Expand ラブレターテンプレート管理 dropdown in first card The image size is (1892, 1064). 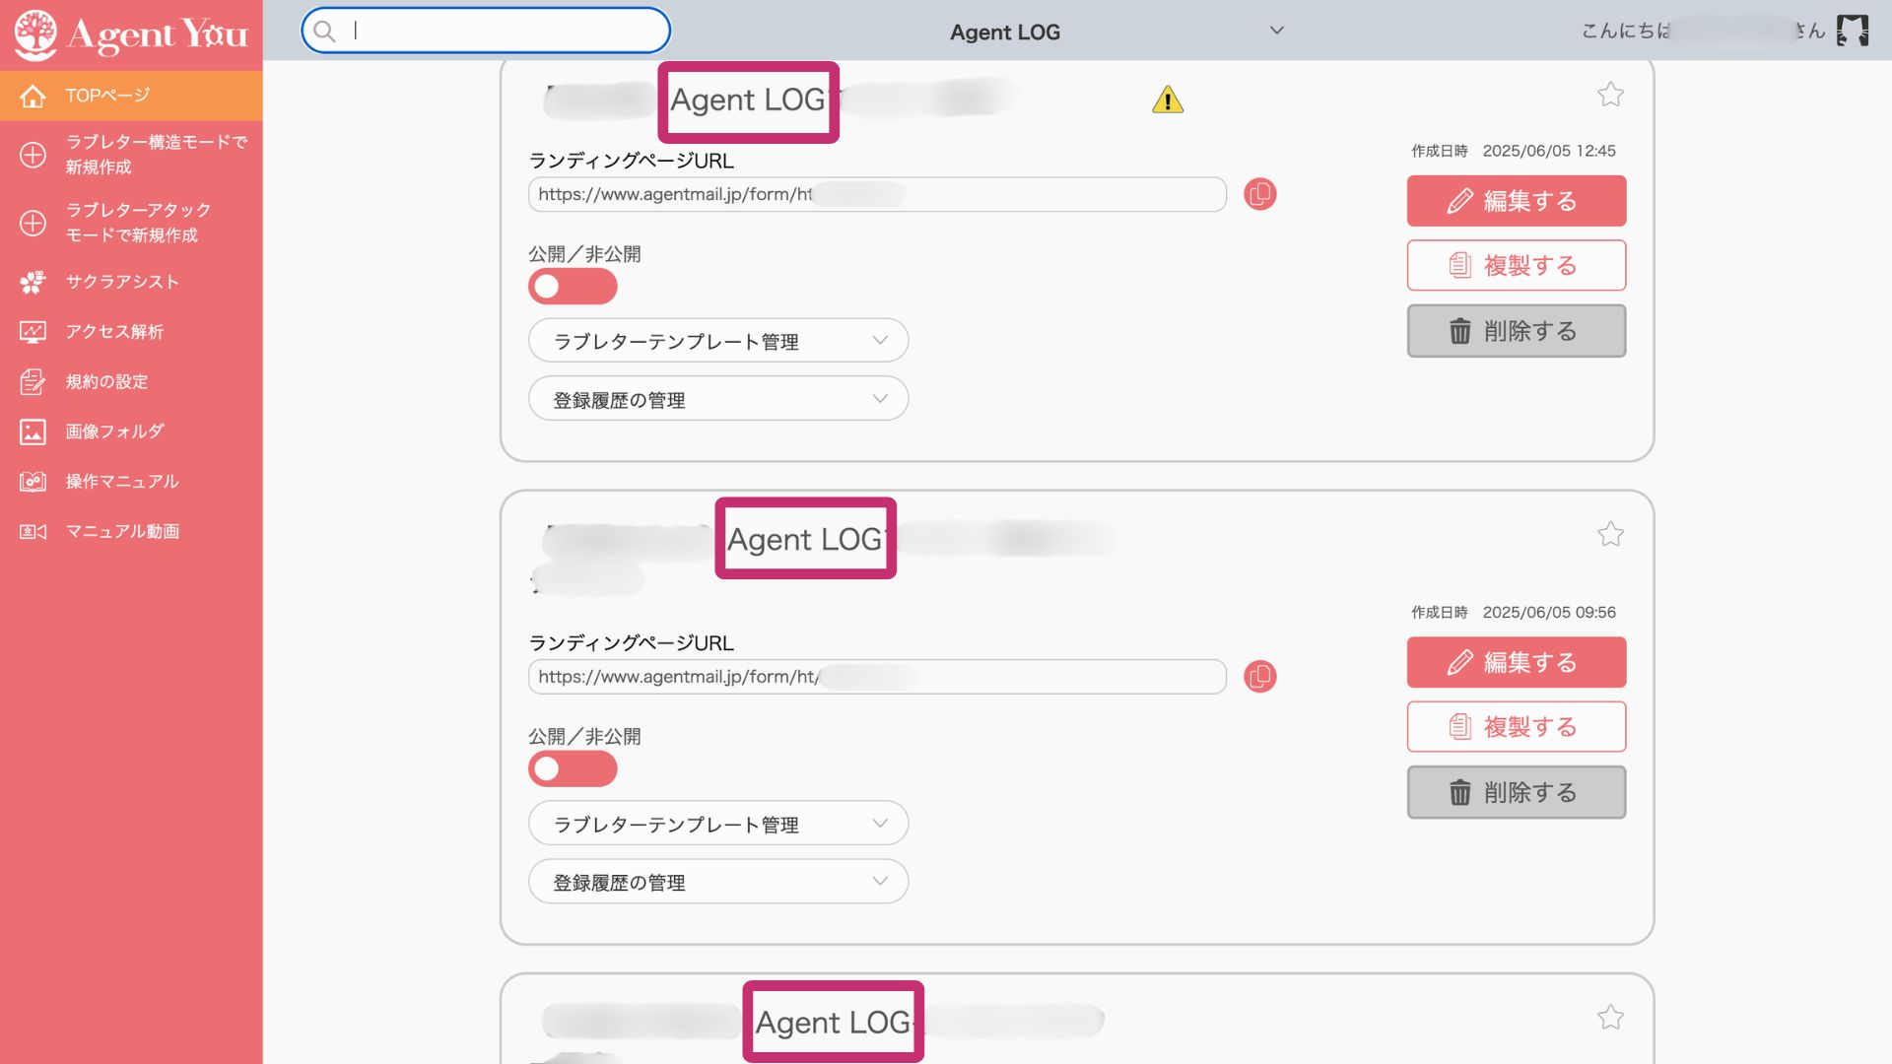coord(717,341)
